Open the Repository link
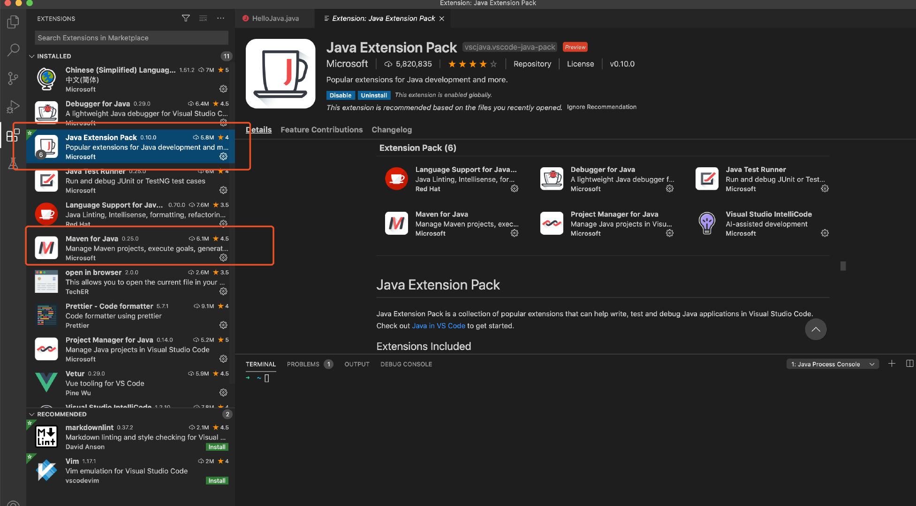The image size is (916, 506). click(x=532, y=64)
